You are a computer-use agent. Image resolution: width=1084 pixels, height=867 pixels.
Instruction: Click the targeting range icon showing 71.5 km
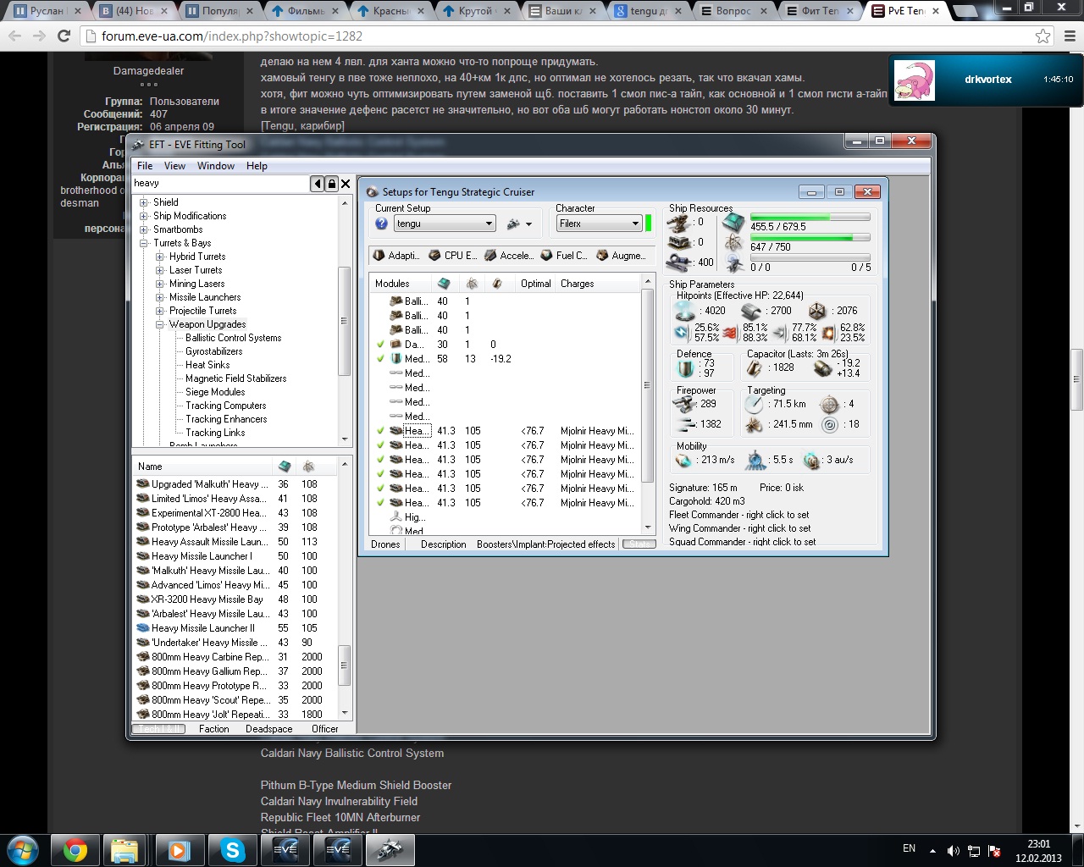[x=754, y=404]
